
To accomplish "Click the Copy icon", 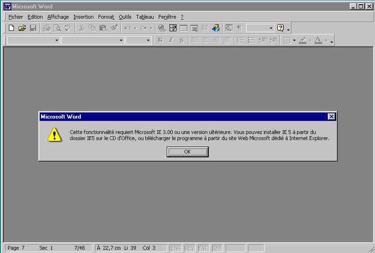I will point(92,28).
